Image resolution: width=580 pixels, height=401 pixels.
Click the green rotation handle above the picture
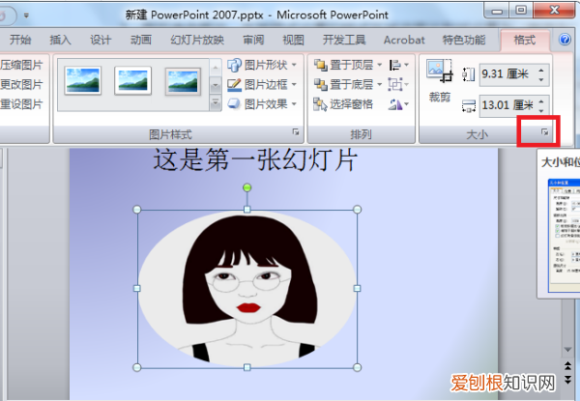[247, 187]
